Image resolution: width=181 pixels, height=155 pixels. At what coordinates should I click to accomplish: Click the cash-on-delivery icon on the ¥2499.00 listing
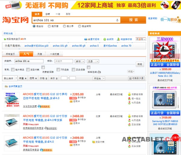coord(94,142)
